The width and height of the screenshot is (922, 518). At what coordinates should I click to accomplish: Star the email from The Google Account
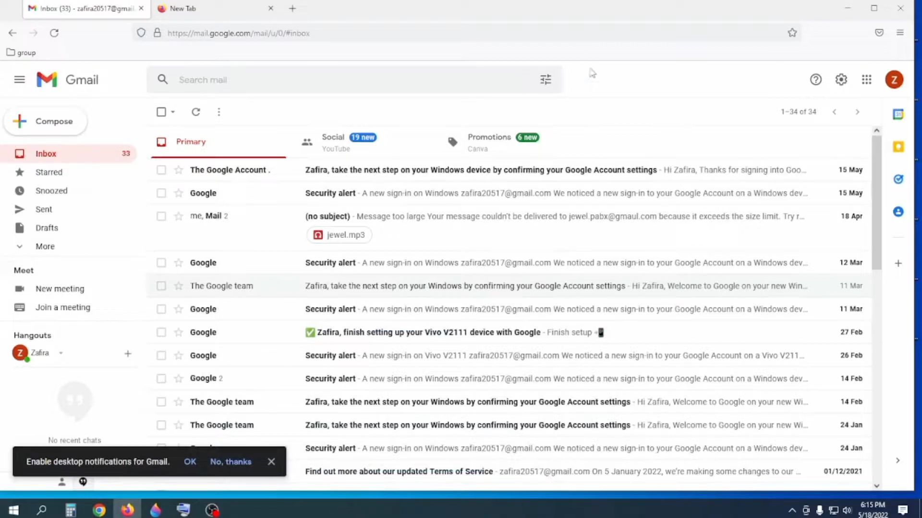(179, 170)
